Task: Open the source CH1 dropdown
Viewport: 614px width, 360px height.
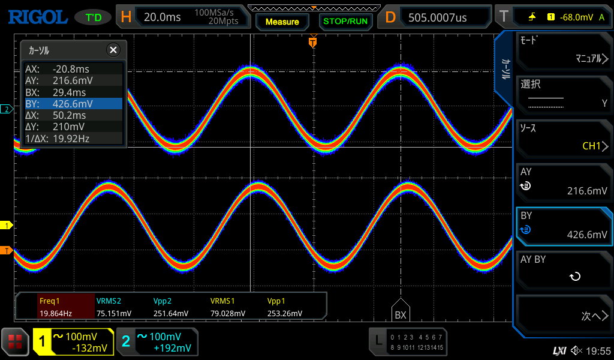Action: click(x=564, y=139)
